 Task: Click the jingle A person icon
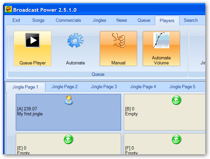[x=68, y=100]
